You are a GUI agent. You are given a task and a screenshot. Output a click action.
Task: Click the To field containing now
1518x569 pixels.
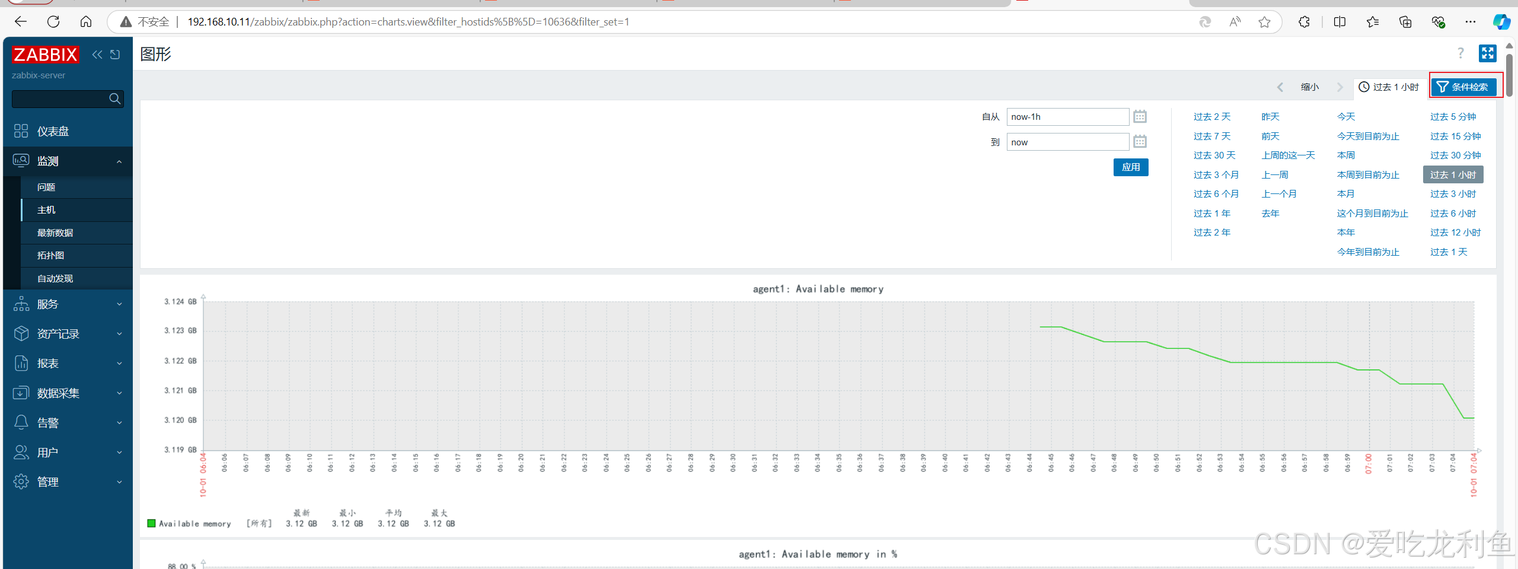(1068, 142)
